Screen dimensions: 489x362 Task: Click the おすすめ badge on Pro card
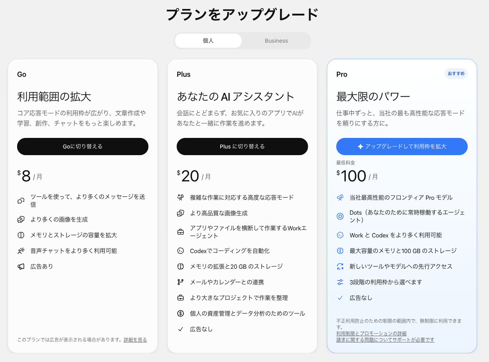456,74
